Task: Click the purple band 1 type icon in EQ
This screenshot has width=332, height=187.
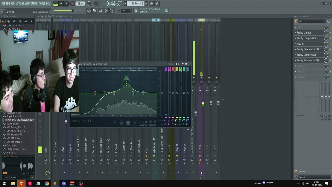Action: point(166,69)
